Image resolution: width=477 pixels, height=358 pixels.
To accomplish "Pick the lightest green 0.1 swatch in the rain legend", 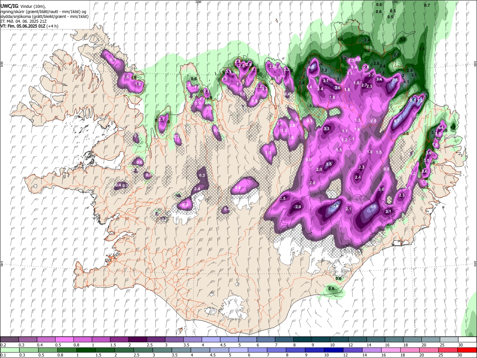I will (x=9, y=350).
